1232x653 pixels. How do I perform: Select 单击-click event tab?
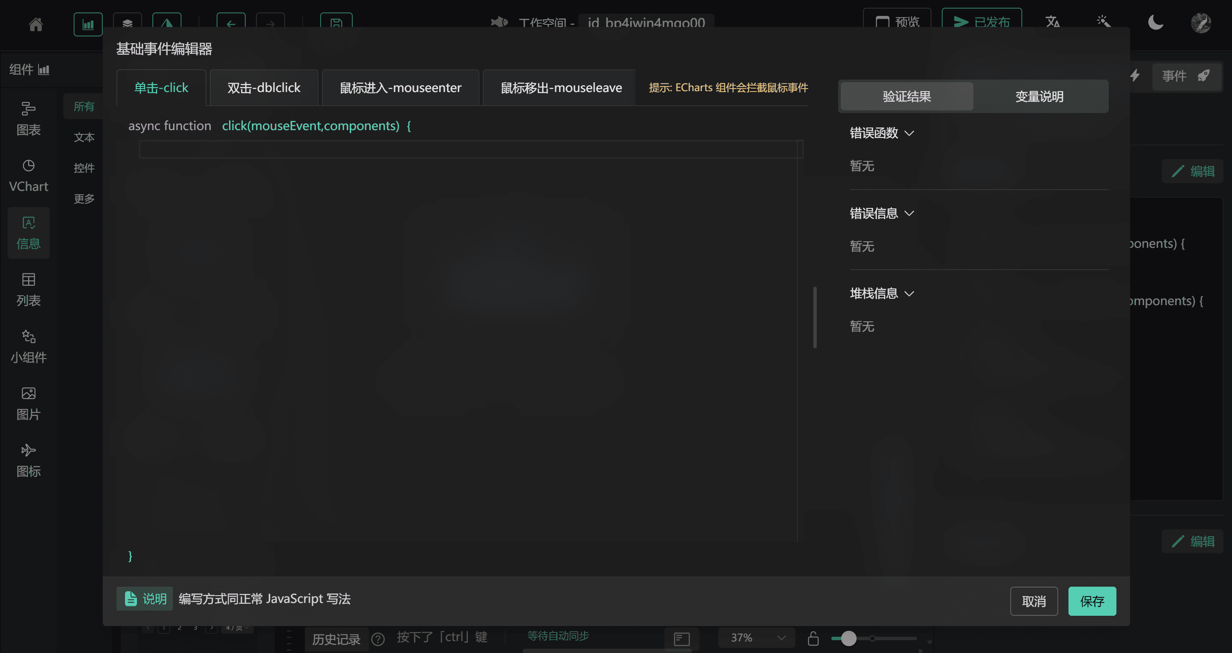[x=161, y=87]
